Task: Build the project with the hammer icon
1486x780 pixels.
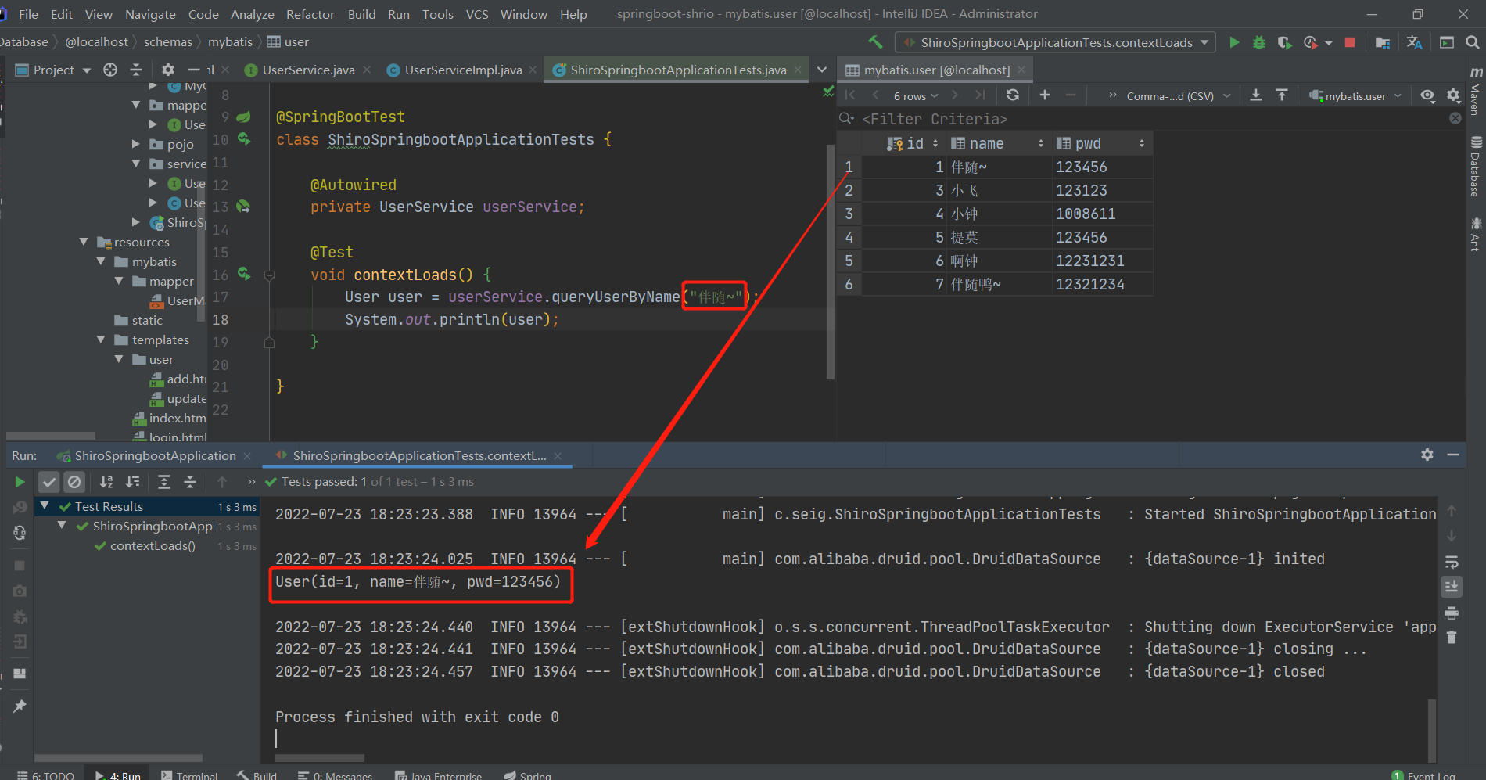Action: pos(875,42)
